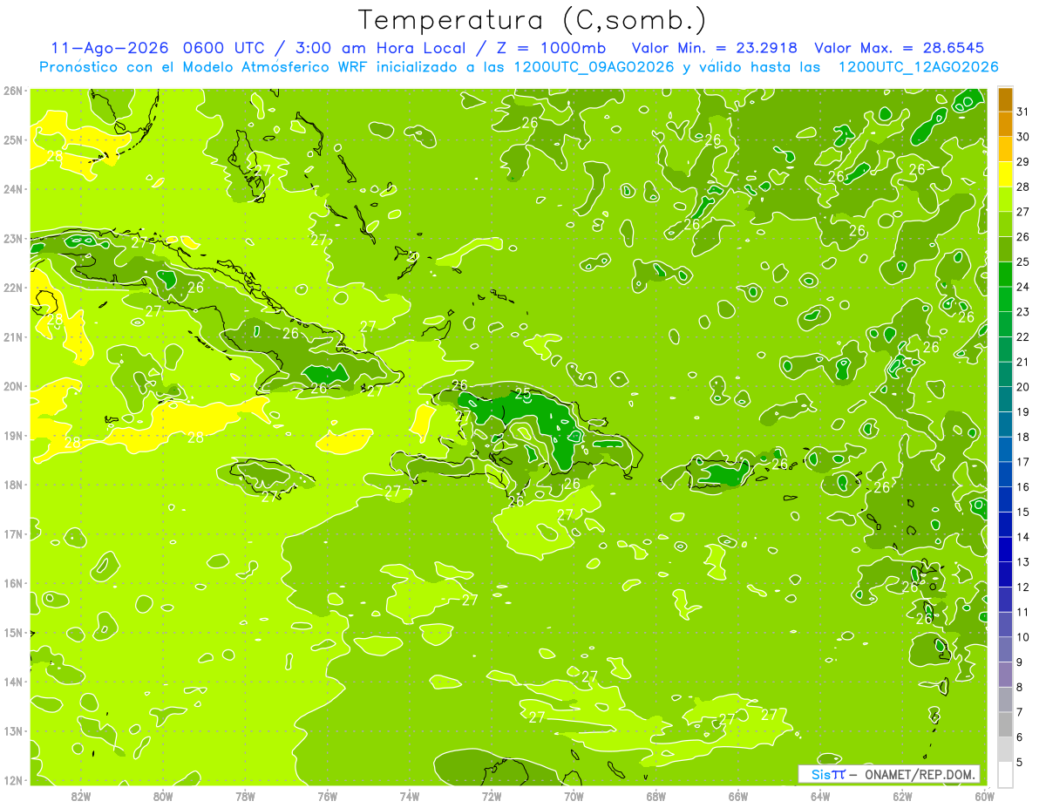
Task: Click the 78W longitude axis label
Action: coord(245,795)
